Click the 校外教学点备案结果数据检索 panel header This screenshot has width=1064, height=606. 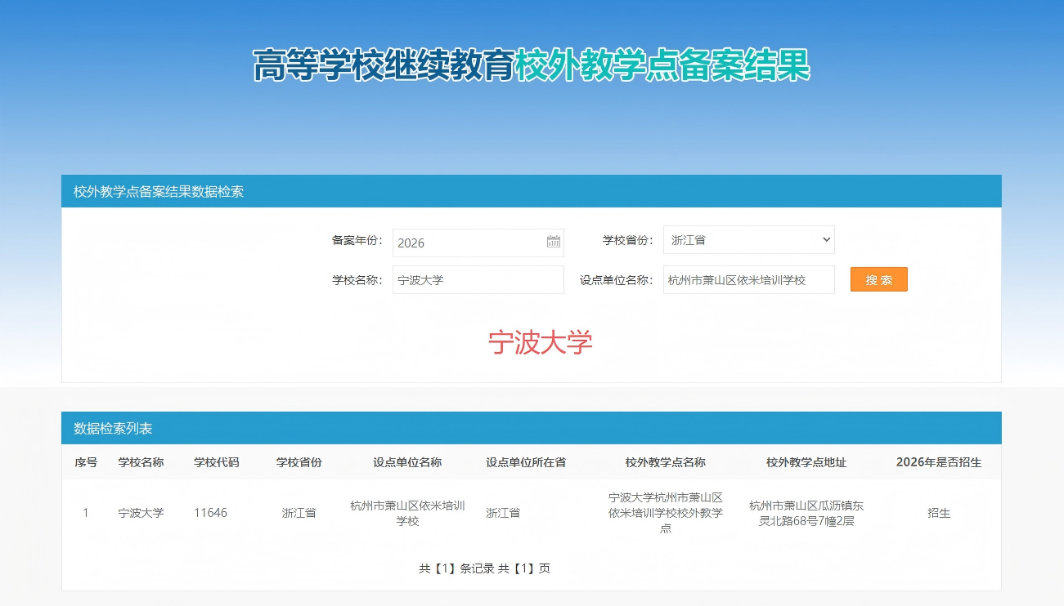tap(532, 191)
